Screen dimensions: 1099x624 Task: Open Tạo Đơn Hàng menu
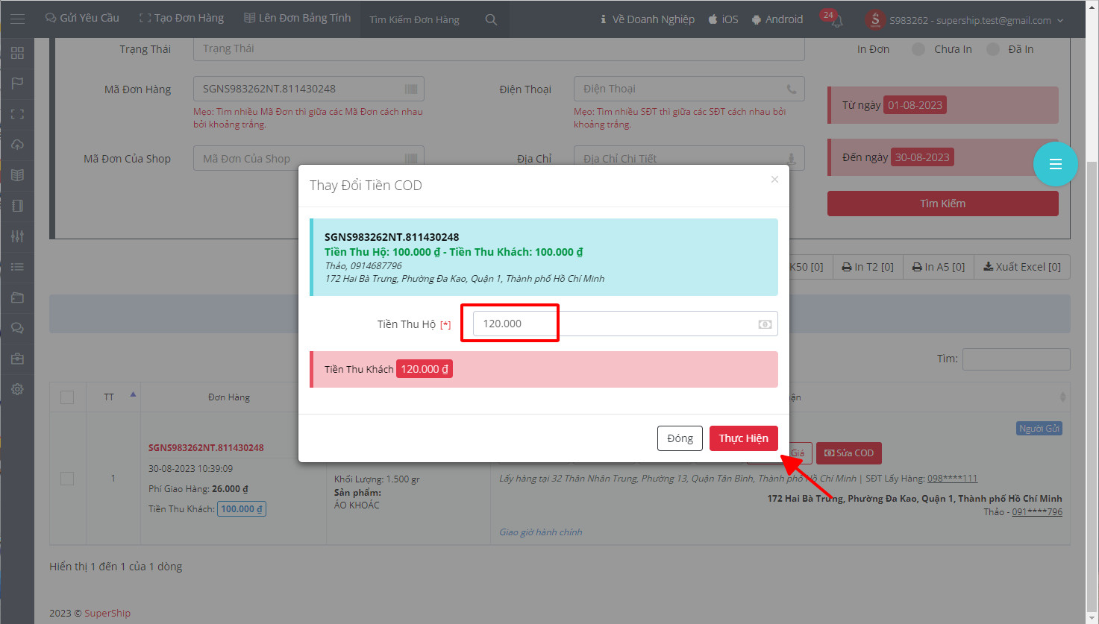(181, 18)
